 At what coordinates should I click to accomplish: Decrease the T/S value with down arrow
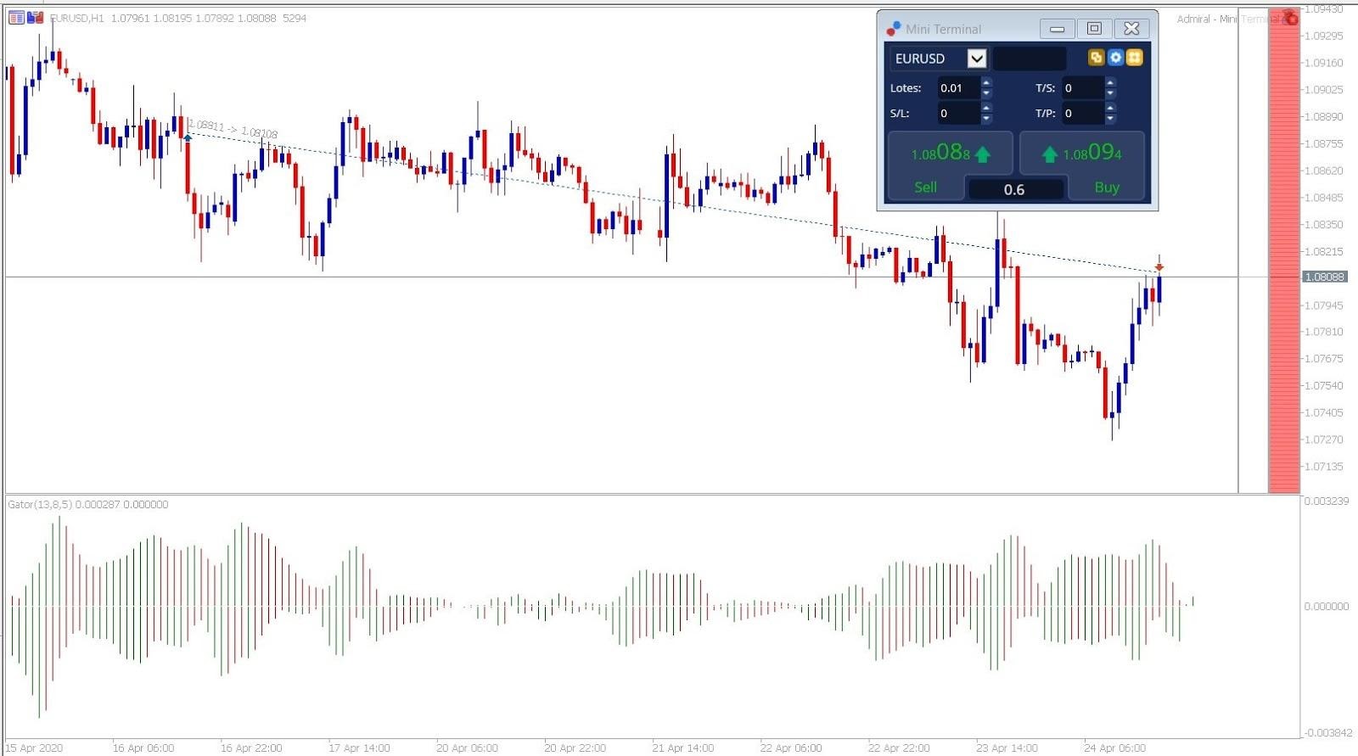pos(1110,92)
